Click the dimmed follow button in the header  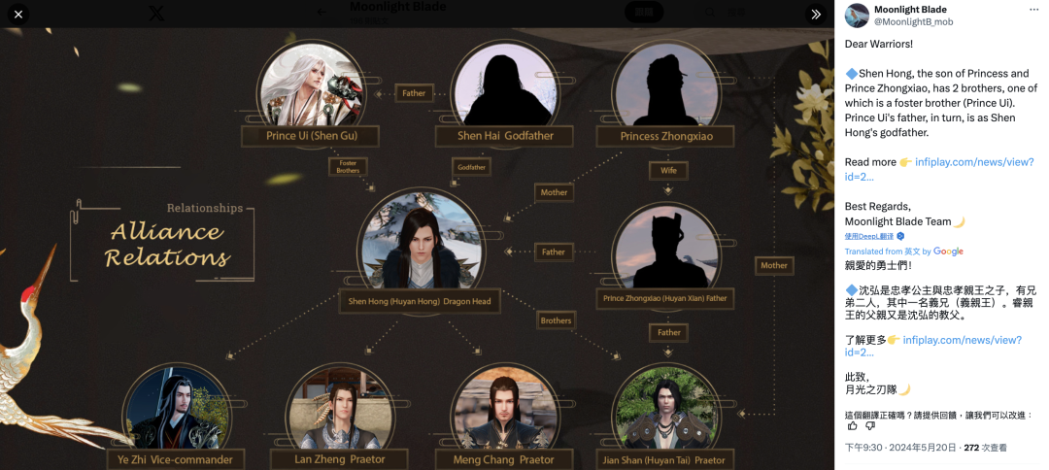coord(644,12)
